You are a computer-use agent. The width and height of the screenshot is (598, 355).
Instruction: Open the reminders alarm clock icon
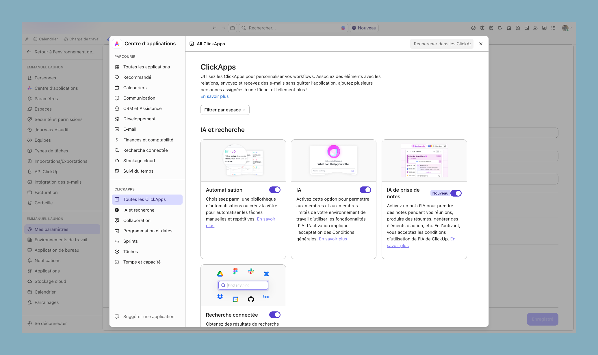tap(509, 28)
